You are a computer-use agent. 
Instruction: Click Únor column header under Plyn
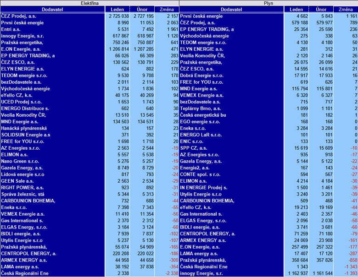tap(321, 9)
